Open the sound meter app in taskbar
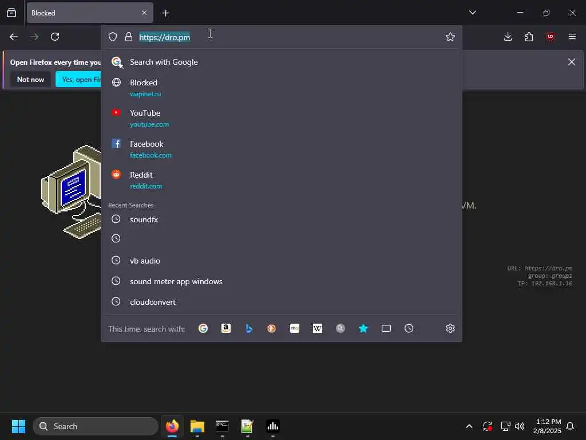The height and width of the screenshot is (440, 586). [273, 426]
